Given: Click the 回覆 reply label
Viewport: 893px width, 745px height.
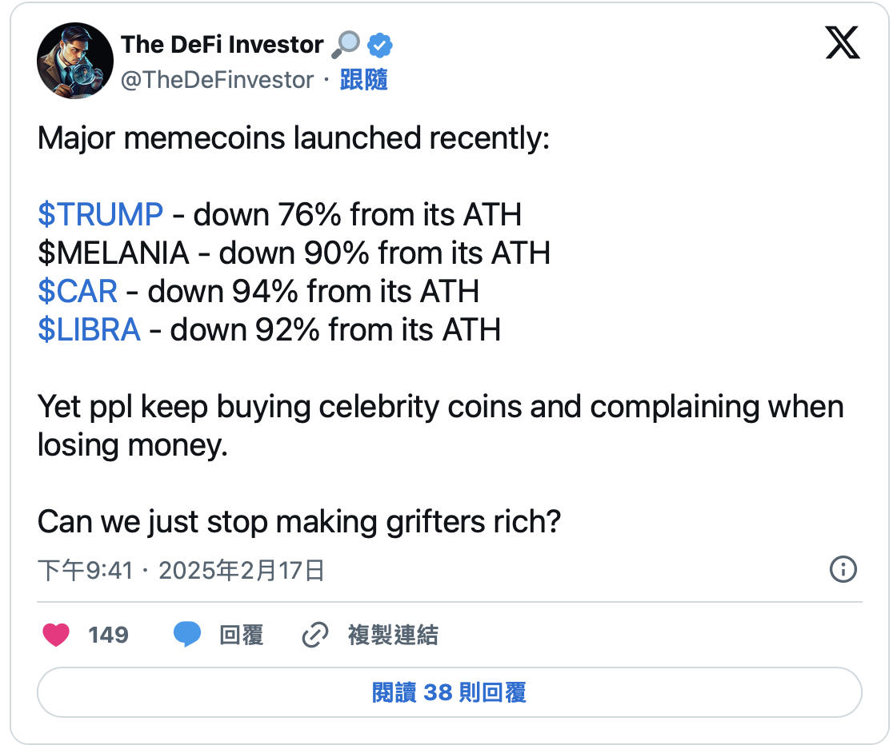Looking at the screenshot, I should [241, 635].
